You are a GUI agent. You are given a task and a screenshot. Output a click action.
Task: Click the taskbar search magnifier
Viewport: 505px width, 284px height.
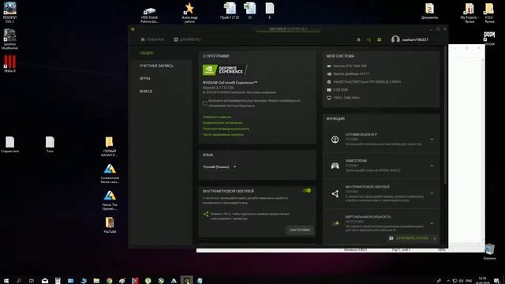pos(19,281)
